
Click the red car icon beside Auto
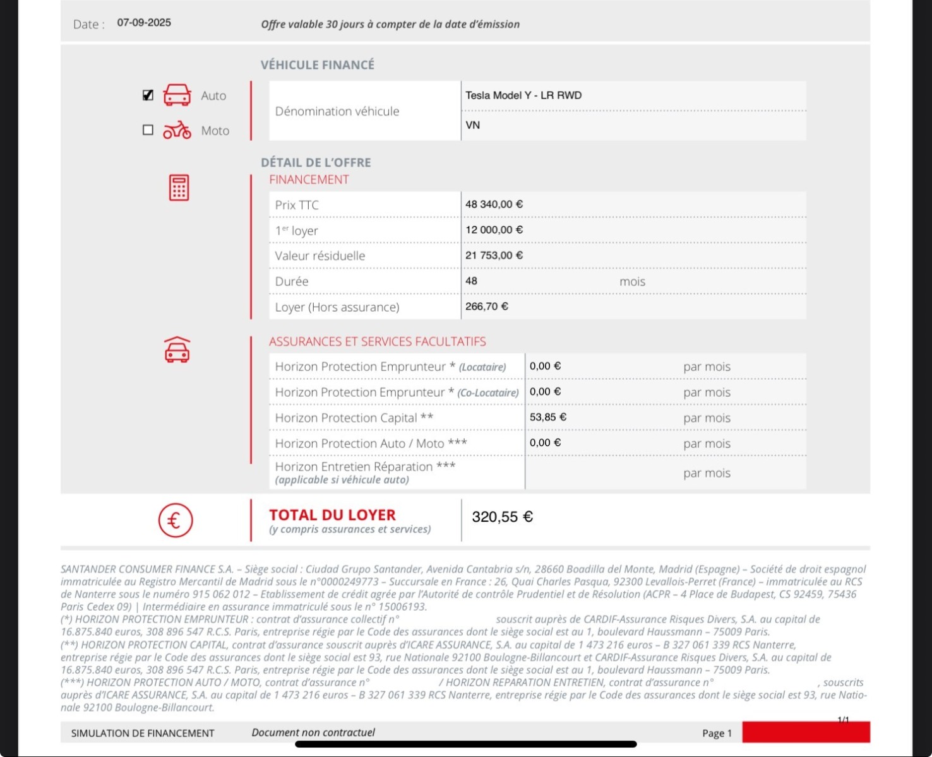[177, 95]
